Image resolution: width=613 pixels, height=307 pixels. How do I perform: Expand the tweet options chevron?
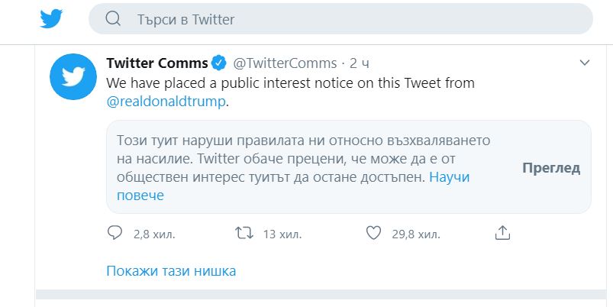[585, 63]
